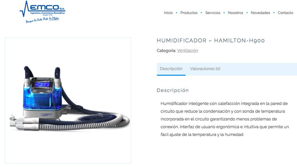Click the slogan 'Porque la Vida Pide lo Mejor'
Viewport: 297px width, 167px height.
tap(43, 20)
